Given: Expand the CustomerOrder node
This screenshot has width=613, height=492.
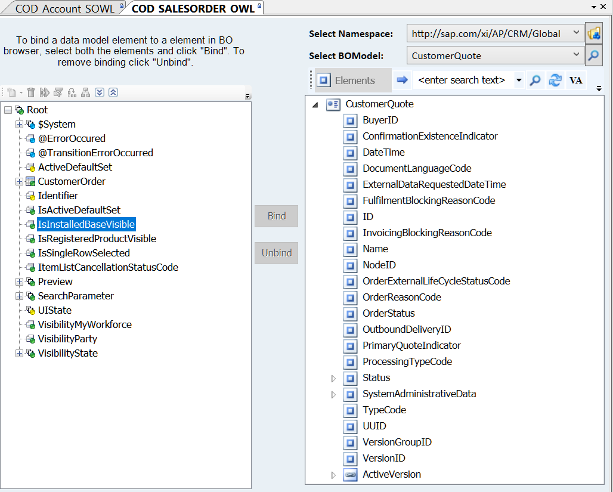Looking at the screenshot, I should [19, 181].
